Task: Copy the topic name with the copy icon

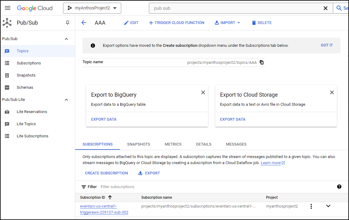Action: [x=262, y=62]
